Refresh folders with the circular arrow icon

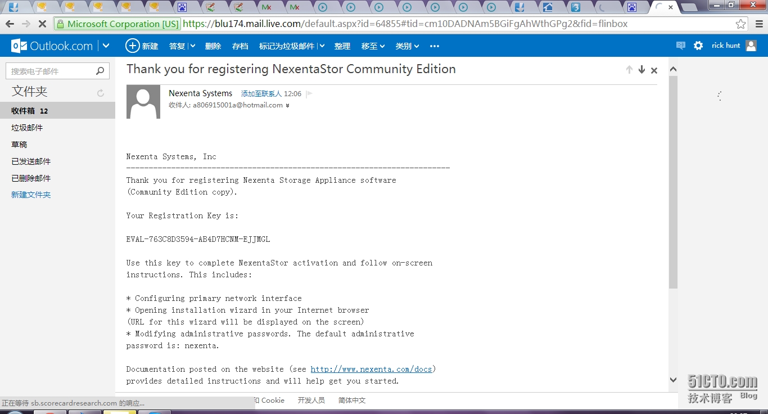point(101,93)
